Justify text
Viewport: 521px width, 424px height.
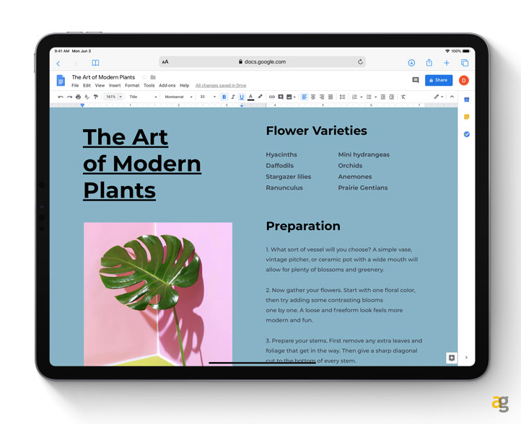(x=330, y=97)
